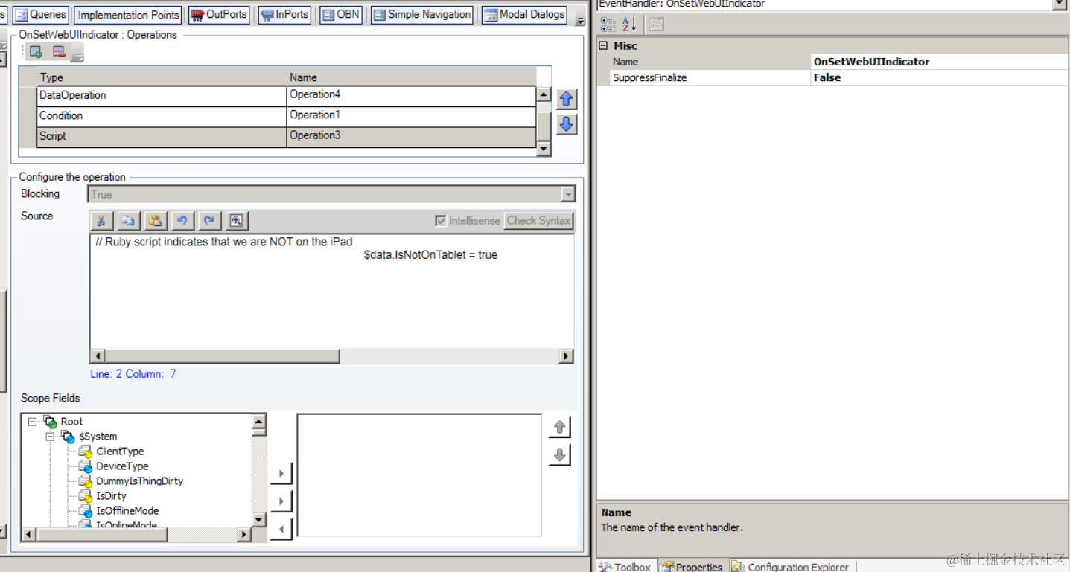Open the Modal Dialogs tab
The width and height of the screenshot is (1070, 572).
click(x=523, y=14)
